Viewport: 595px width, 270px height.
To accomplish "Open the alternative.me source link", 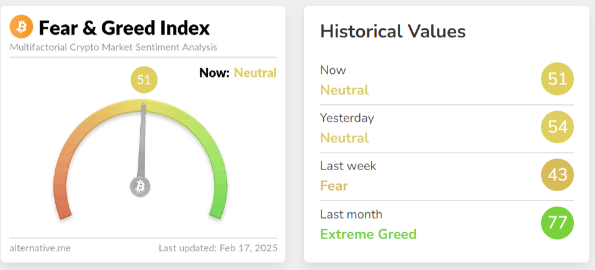I will coord(40,248).
